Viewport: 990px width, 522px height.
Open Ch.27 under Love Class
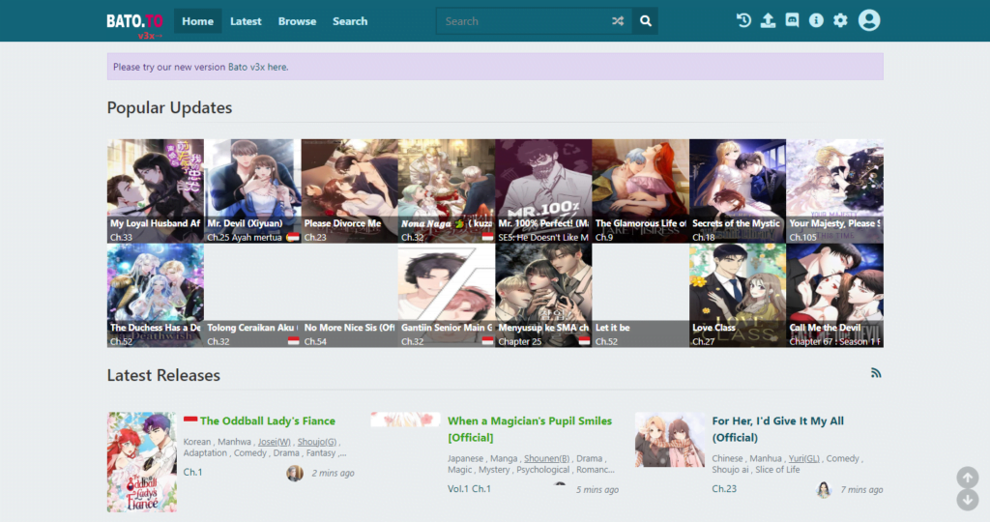click(x=704, y=341)
